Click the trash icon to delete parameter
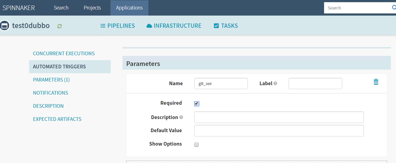The image size is (396, 163). pos(376,82)
